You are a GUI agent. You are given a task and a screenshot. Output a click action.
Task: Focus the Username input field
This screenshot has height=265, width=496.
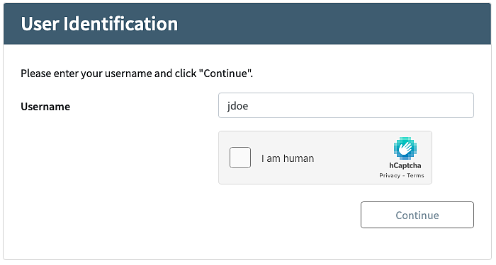point(346,105)
